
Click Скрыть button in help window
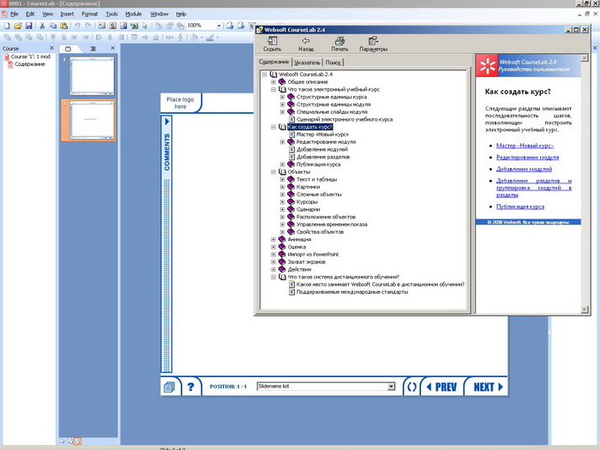272,44
